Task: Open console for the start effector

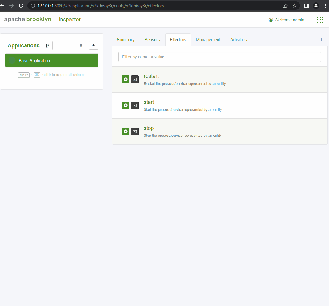Action: coord(135,105)
